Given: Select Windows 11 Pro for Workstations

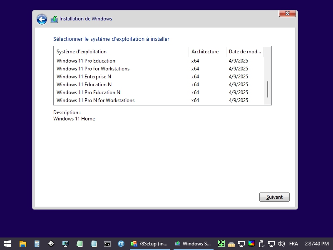Looking at the screenshot, I should click(x=93, y=69).
